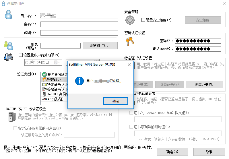This screenshot has height=159, width=229.
Task: Click the gear icon in security policy
Action: pos(130,20)
